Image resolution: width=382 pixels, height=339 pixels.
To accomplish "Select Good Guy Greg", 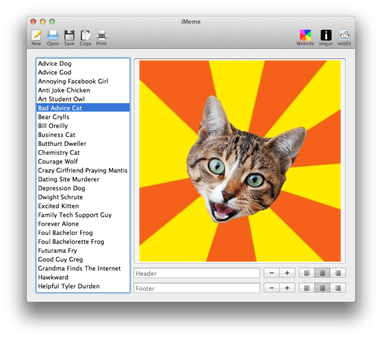I will [83, 260].
